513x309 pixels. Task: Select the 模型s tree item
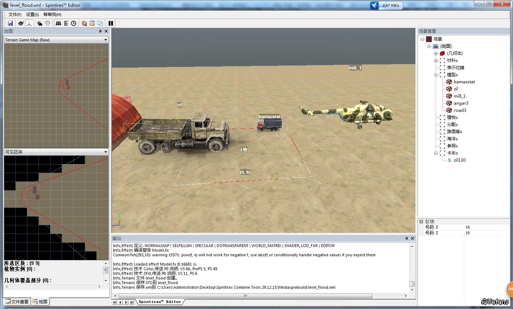[x=452, y=75]
